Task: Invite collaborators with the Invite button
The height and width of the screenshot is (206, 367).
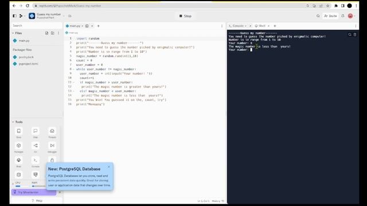Action: (330, 16)
